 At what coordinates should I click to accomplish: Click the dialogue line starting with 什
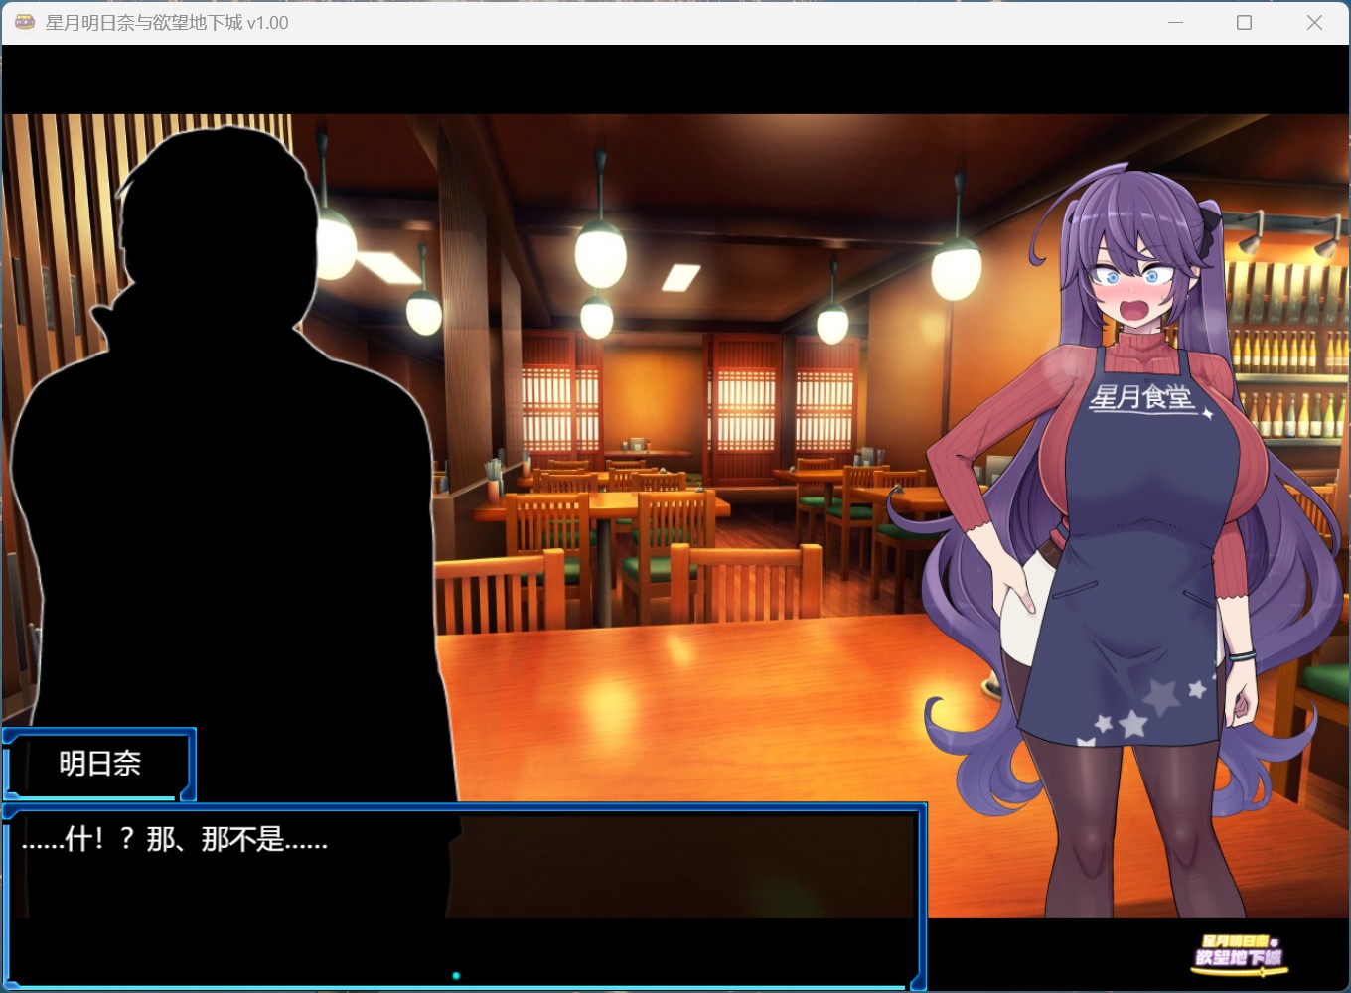coord(175,840)
